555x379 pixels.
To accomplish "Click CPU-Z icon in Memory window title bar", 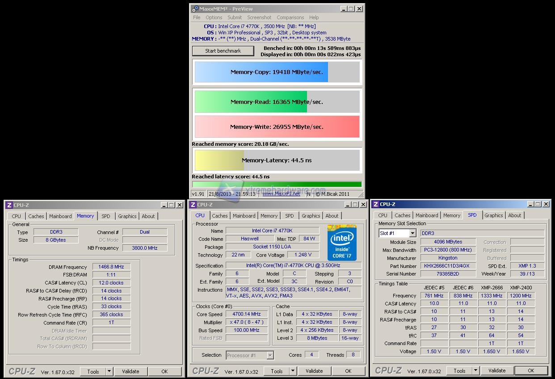I will (x=9, y=205).
